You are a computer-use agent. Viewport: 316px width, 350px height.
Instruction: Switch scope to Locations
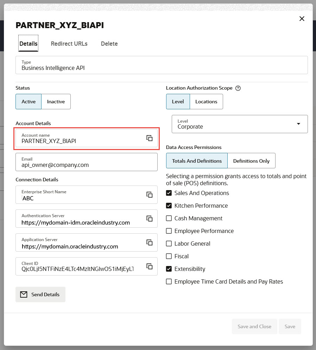[206, 102]
